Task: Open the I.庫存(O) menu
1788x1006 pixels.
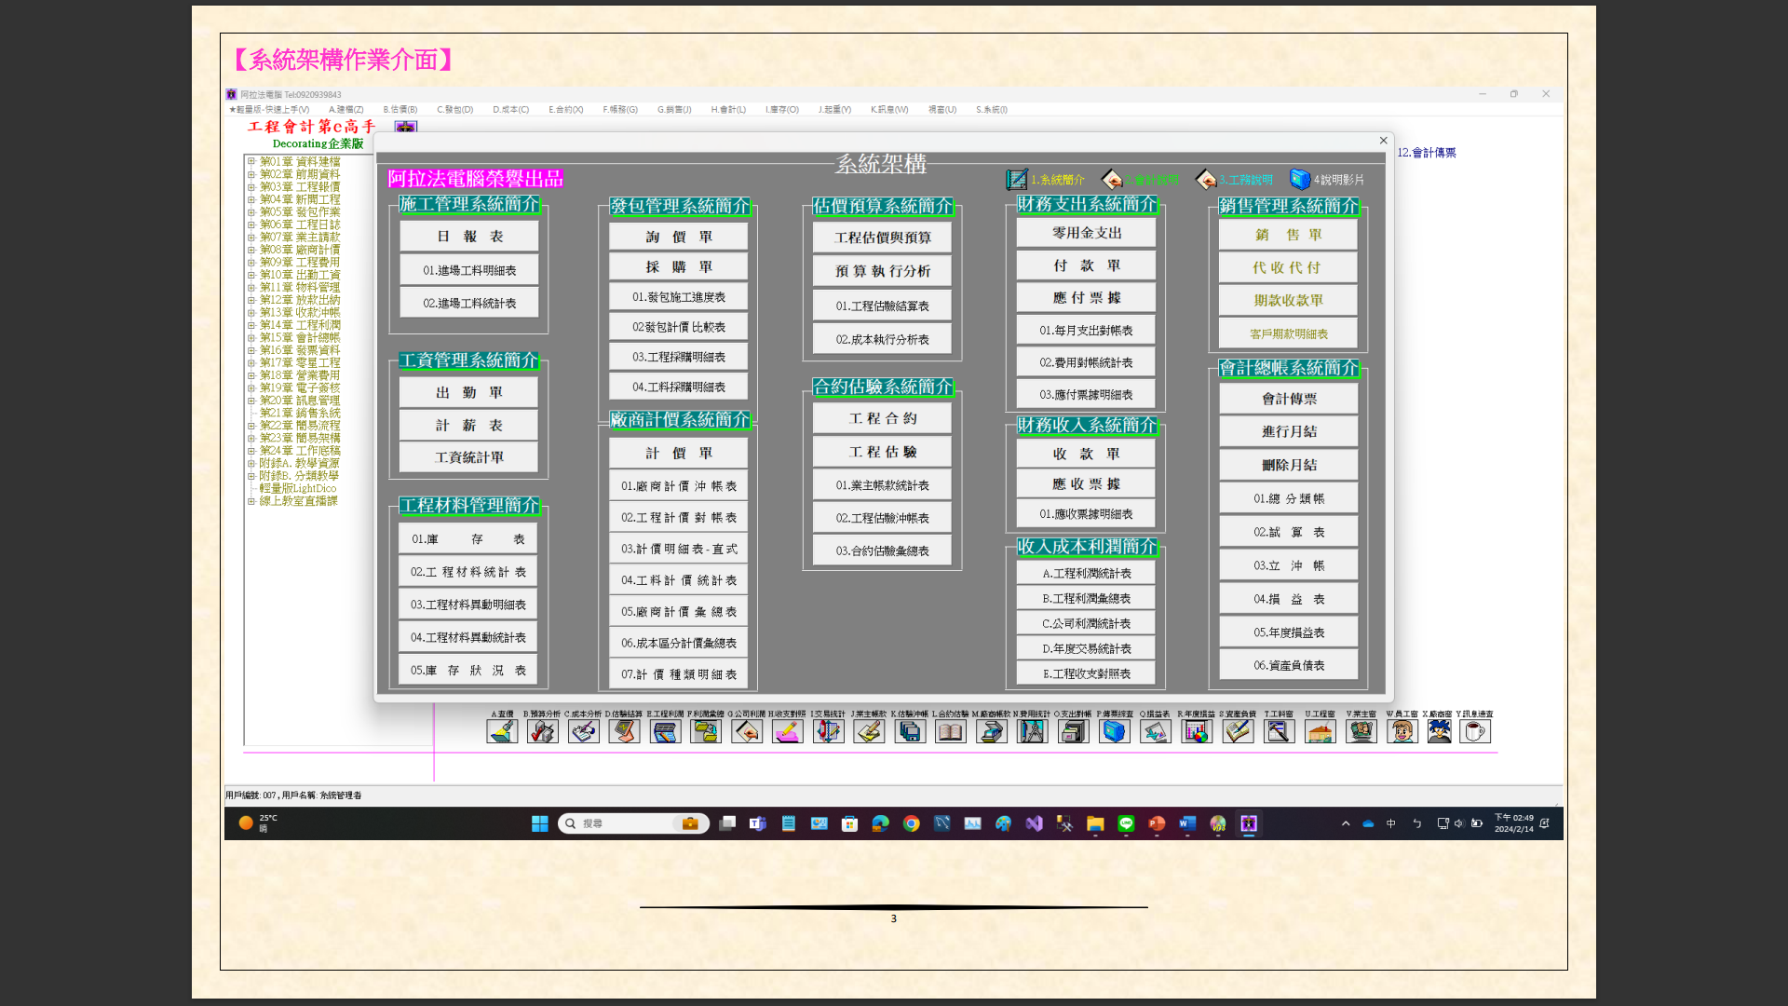Action: 782,109
